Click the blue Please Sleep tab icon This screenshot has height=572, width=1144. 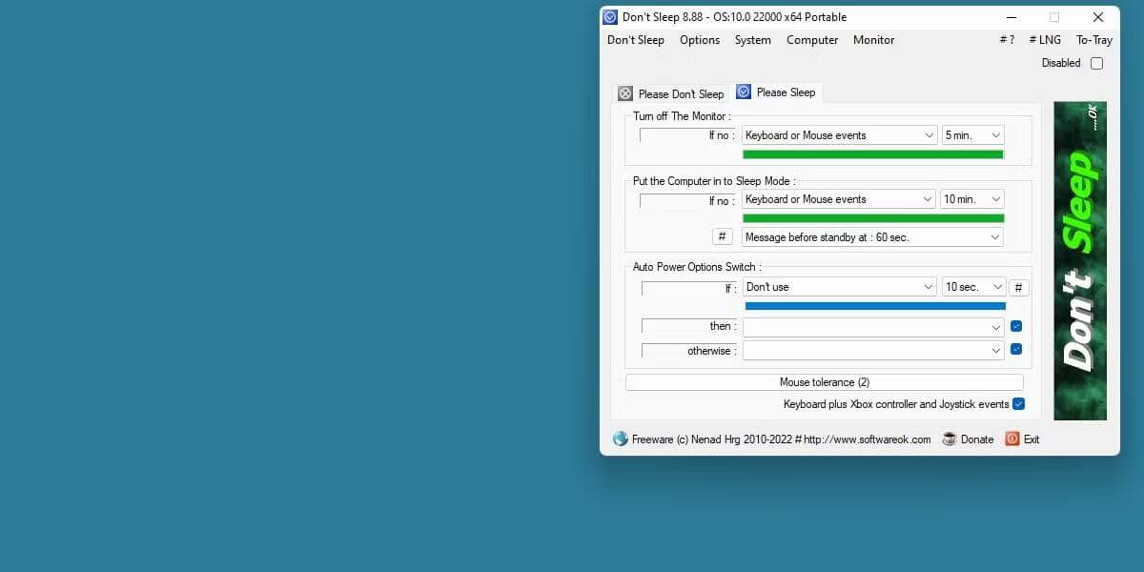tap(744, 92)
